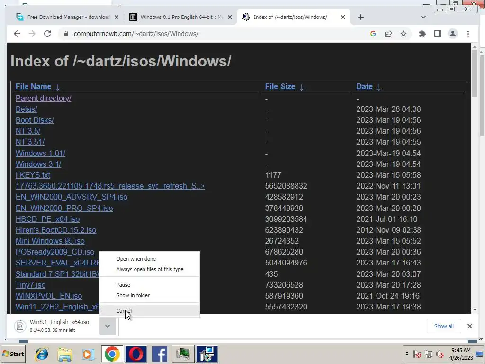The image size is (485, 364).
Task: Open the ! KEYS.txt file
Action: [x=33, y=175]
